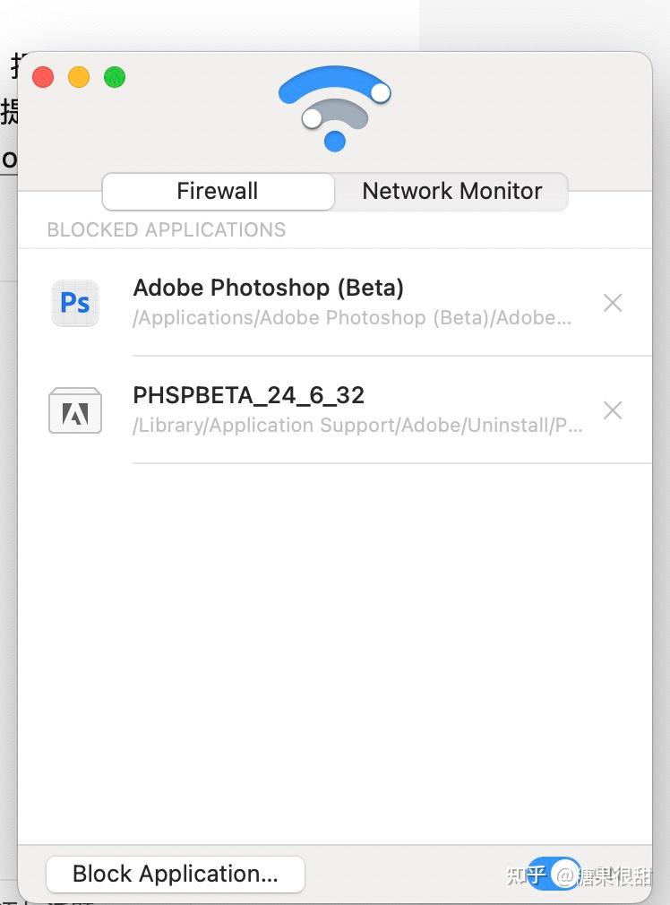Select the Firewall tab
Viewport: 670px width, 905px height.
(217, 191)
